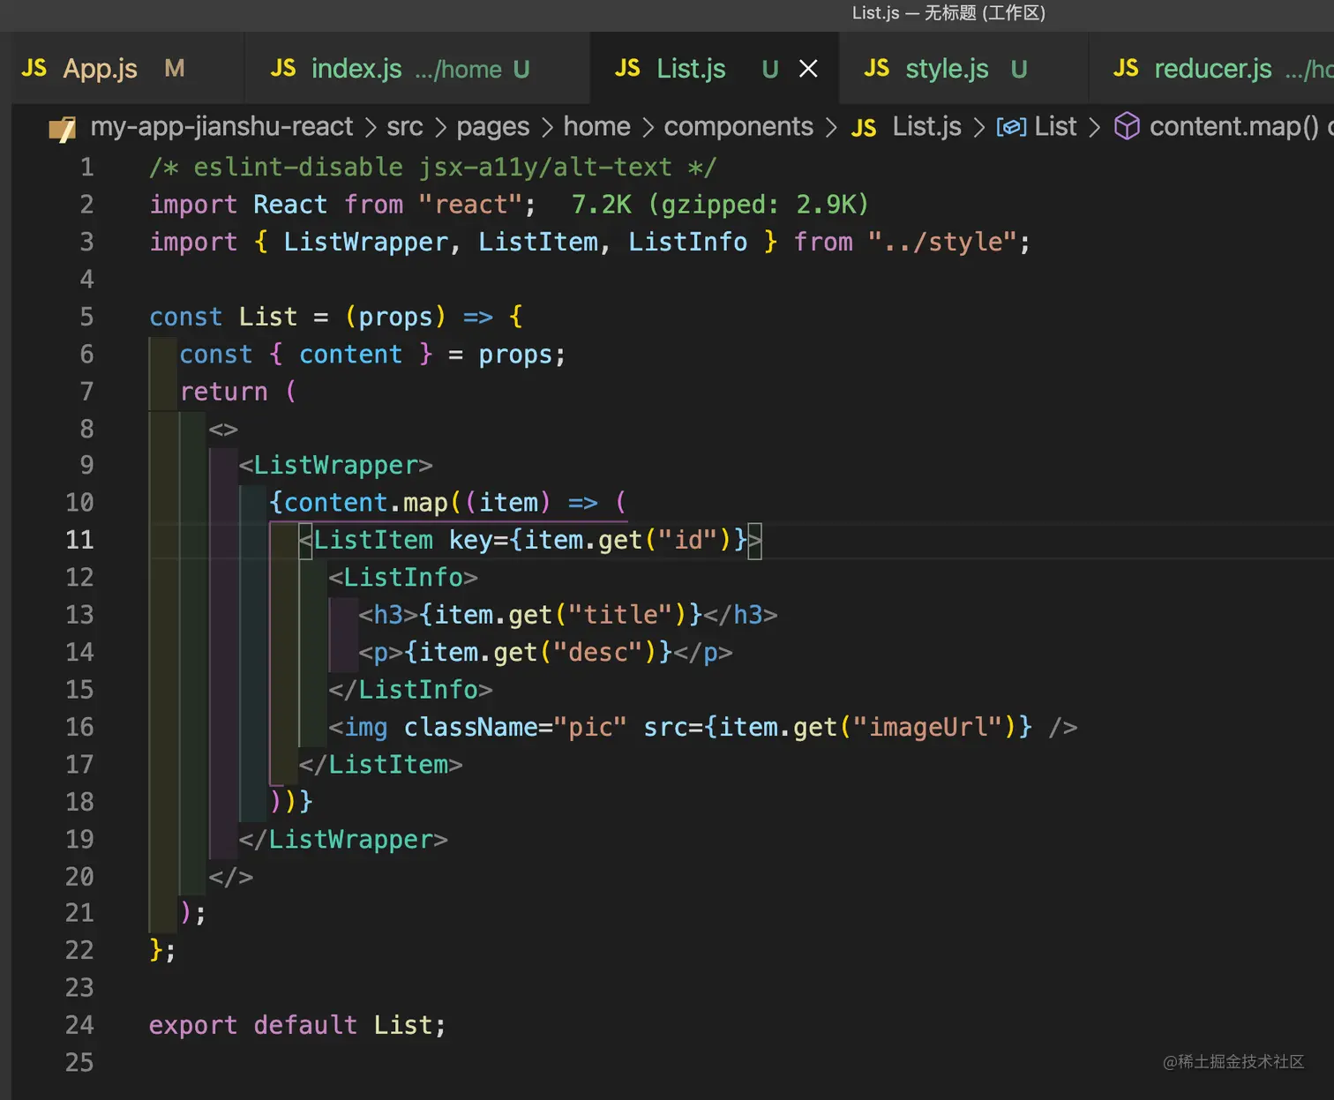The image size is (1334, 1100).
Task: Open the List symbol breadcrumb
Action: (x=1055, y=127)
